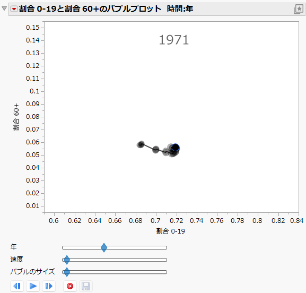Step back one year with previous button
The height and width of the screenshot is (293, 306).
[17, 286]
